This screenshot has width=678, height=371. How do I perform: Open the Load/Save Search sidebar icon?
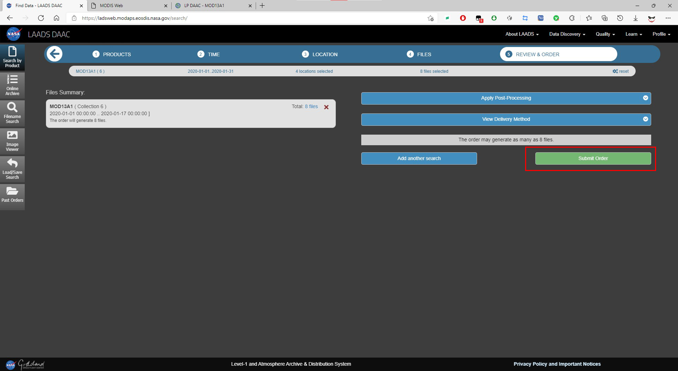tap(12, 169)
